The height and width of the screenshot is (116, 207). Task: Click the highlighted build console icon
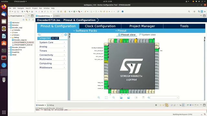tap(167, 105)
